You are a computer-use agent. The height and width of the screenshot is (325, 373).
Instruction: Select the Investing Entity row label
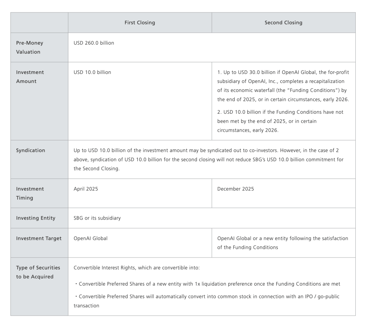[x=36, y=218]
